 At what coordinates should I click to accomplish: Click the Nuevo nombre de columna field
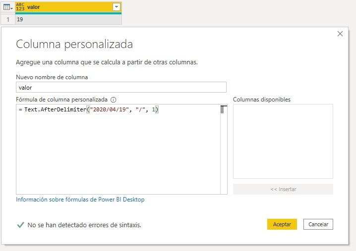click(121, 87)
